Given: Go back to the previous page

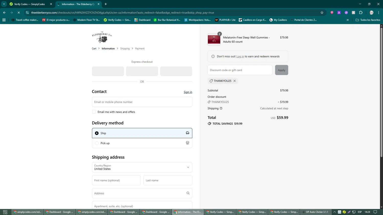Looking at the screenshot, I should point(4,12).
